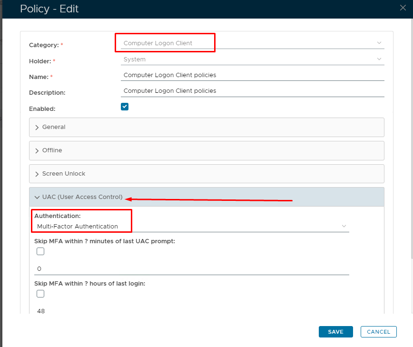Click the SAVE button

tap(335, 332)
